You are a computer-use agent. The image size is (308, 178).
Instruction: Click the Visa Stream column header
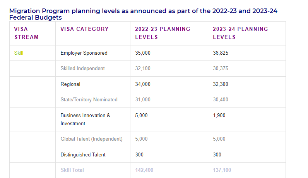click(x=26, y=33)
